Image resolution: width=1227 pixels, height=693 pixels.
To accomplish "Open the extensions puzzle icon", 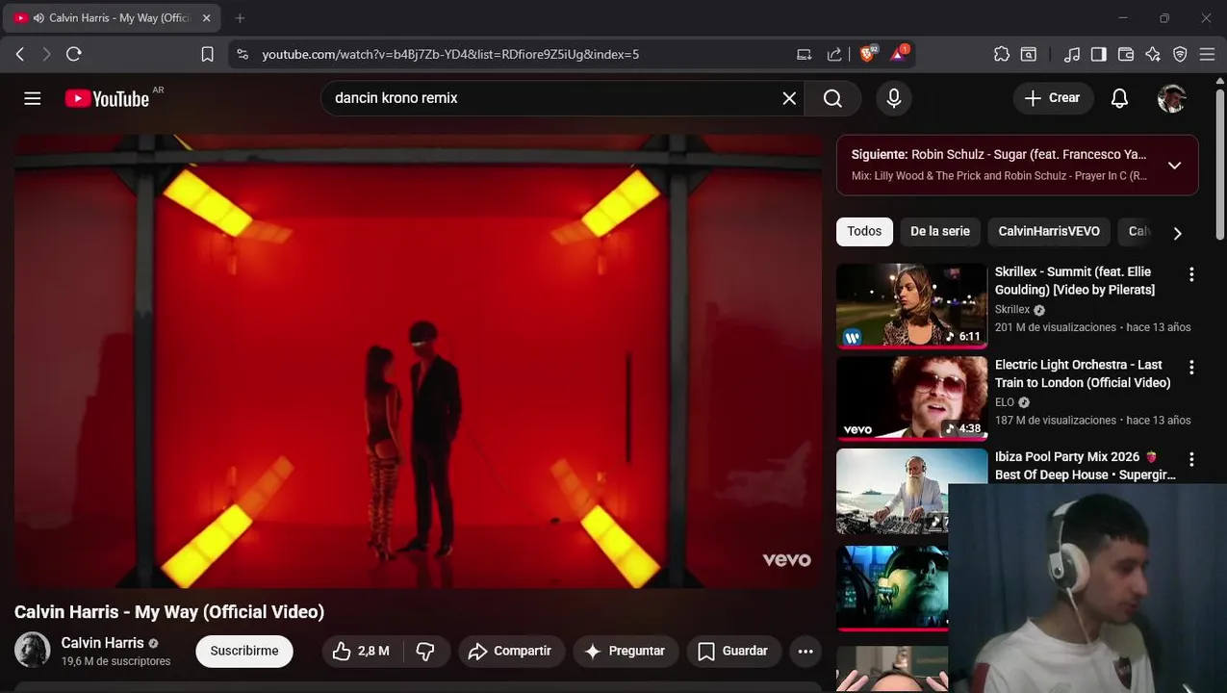I will (1002, 55).
